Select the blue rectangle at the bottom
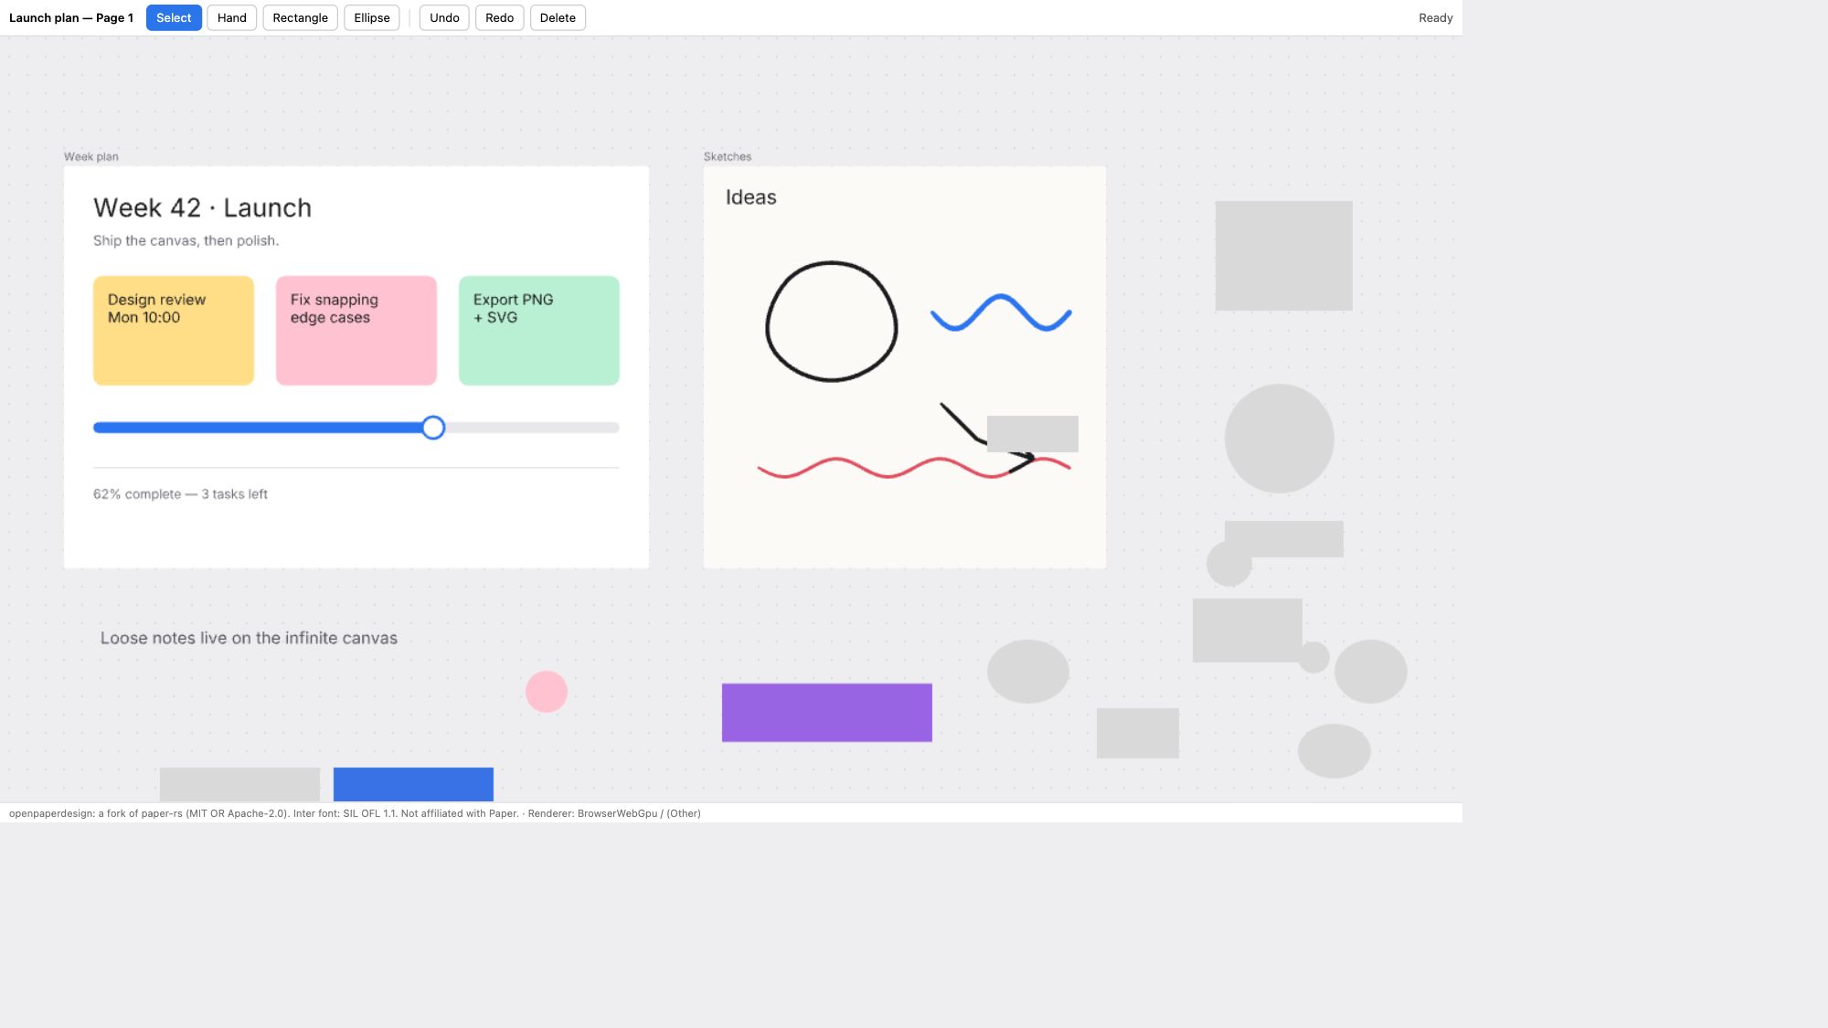The width and height of the screenshot is (1828, 1028). [x=413, y=785]
